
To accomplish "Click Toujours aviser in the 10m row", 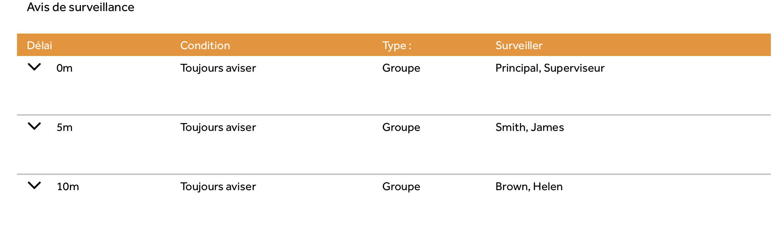I will 218,187.
